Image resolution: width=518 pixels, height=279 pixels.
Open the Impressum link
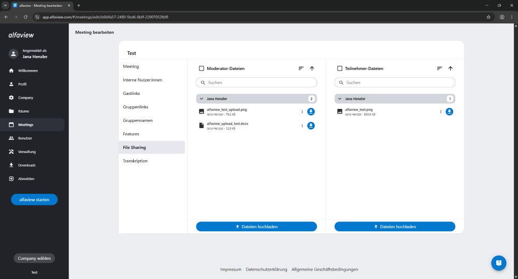point(231,270)
